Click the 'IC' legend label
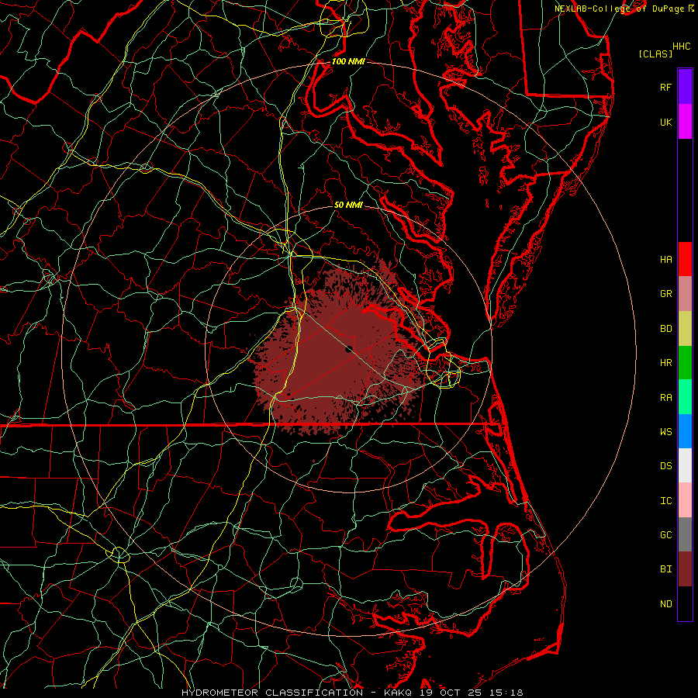The image size is (698, 698). (x=665, y=500)
